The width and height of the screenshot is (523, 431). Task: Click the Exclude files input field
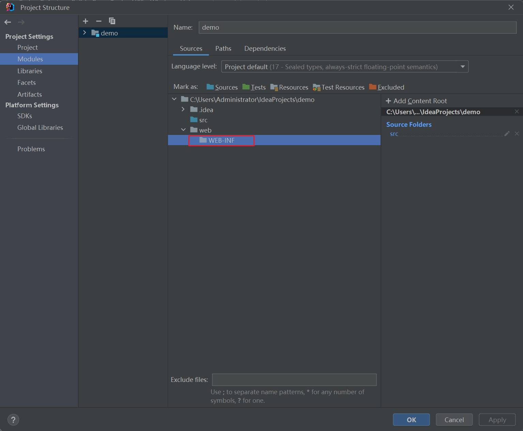pos(294,380)
